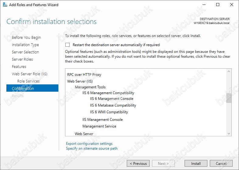Select the Confirmation step

pyautogui.click(x=32, y=88)
